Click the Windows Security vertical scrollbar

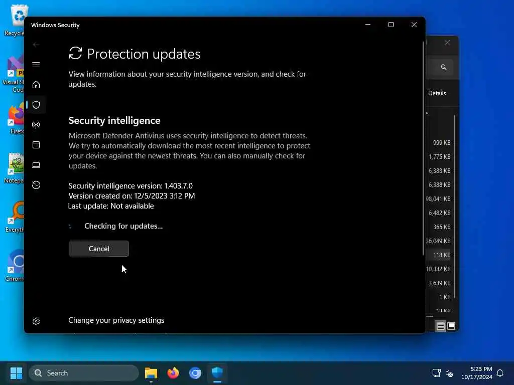(423, 149)
